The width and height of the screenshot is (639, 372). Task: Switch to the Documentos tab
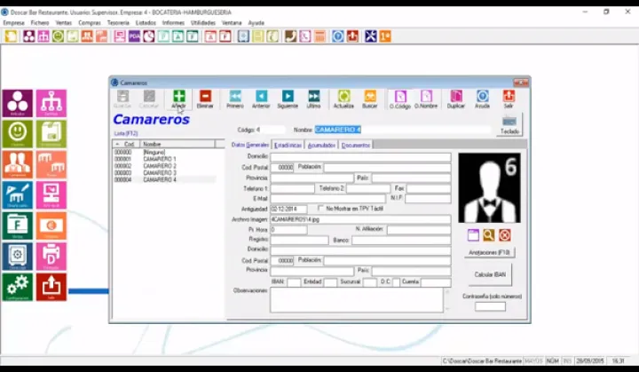tap(355, 145)
